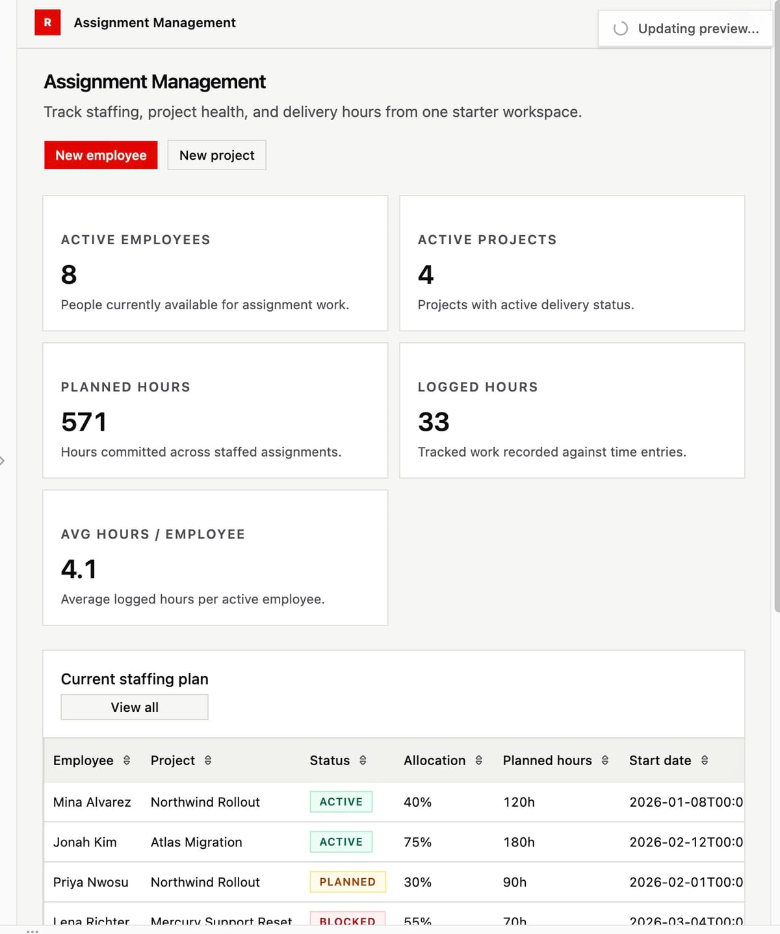Click the New project button
The width and height of the screenshot is (780, 934).
click(216, 155)
